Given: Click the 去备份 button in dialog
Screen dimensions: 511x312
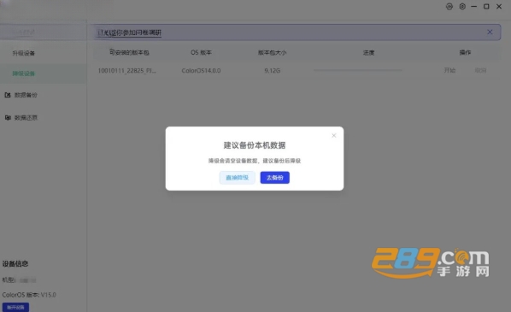Looking at the screenshot, I should coord(274,178).
